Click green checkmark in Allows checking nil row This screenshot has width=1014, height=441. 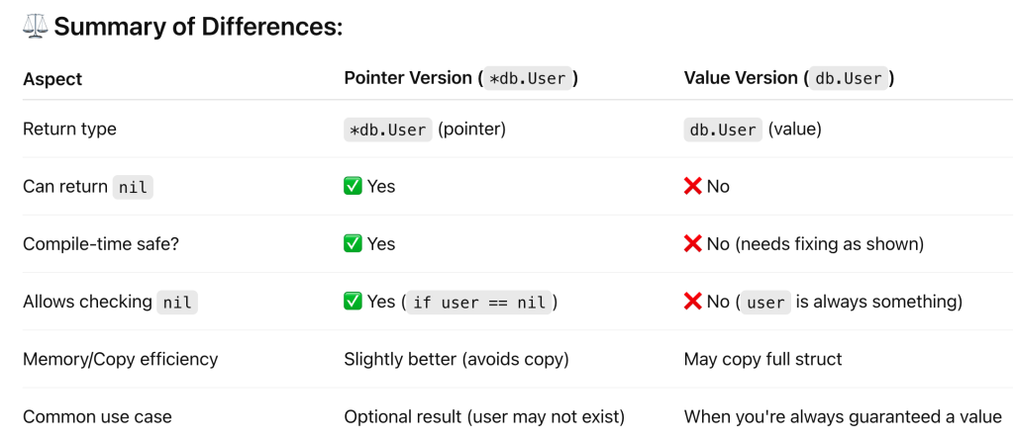[353, 302]
